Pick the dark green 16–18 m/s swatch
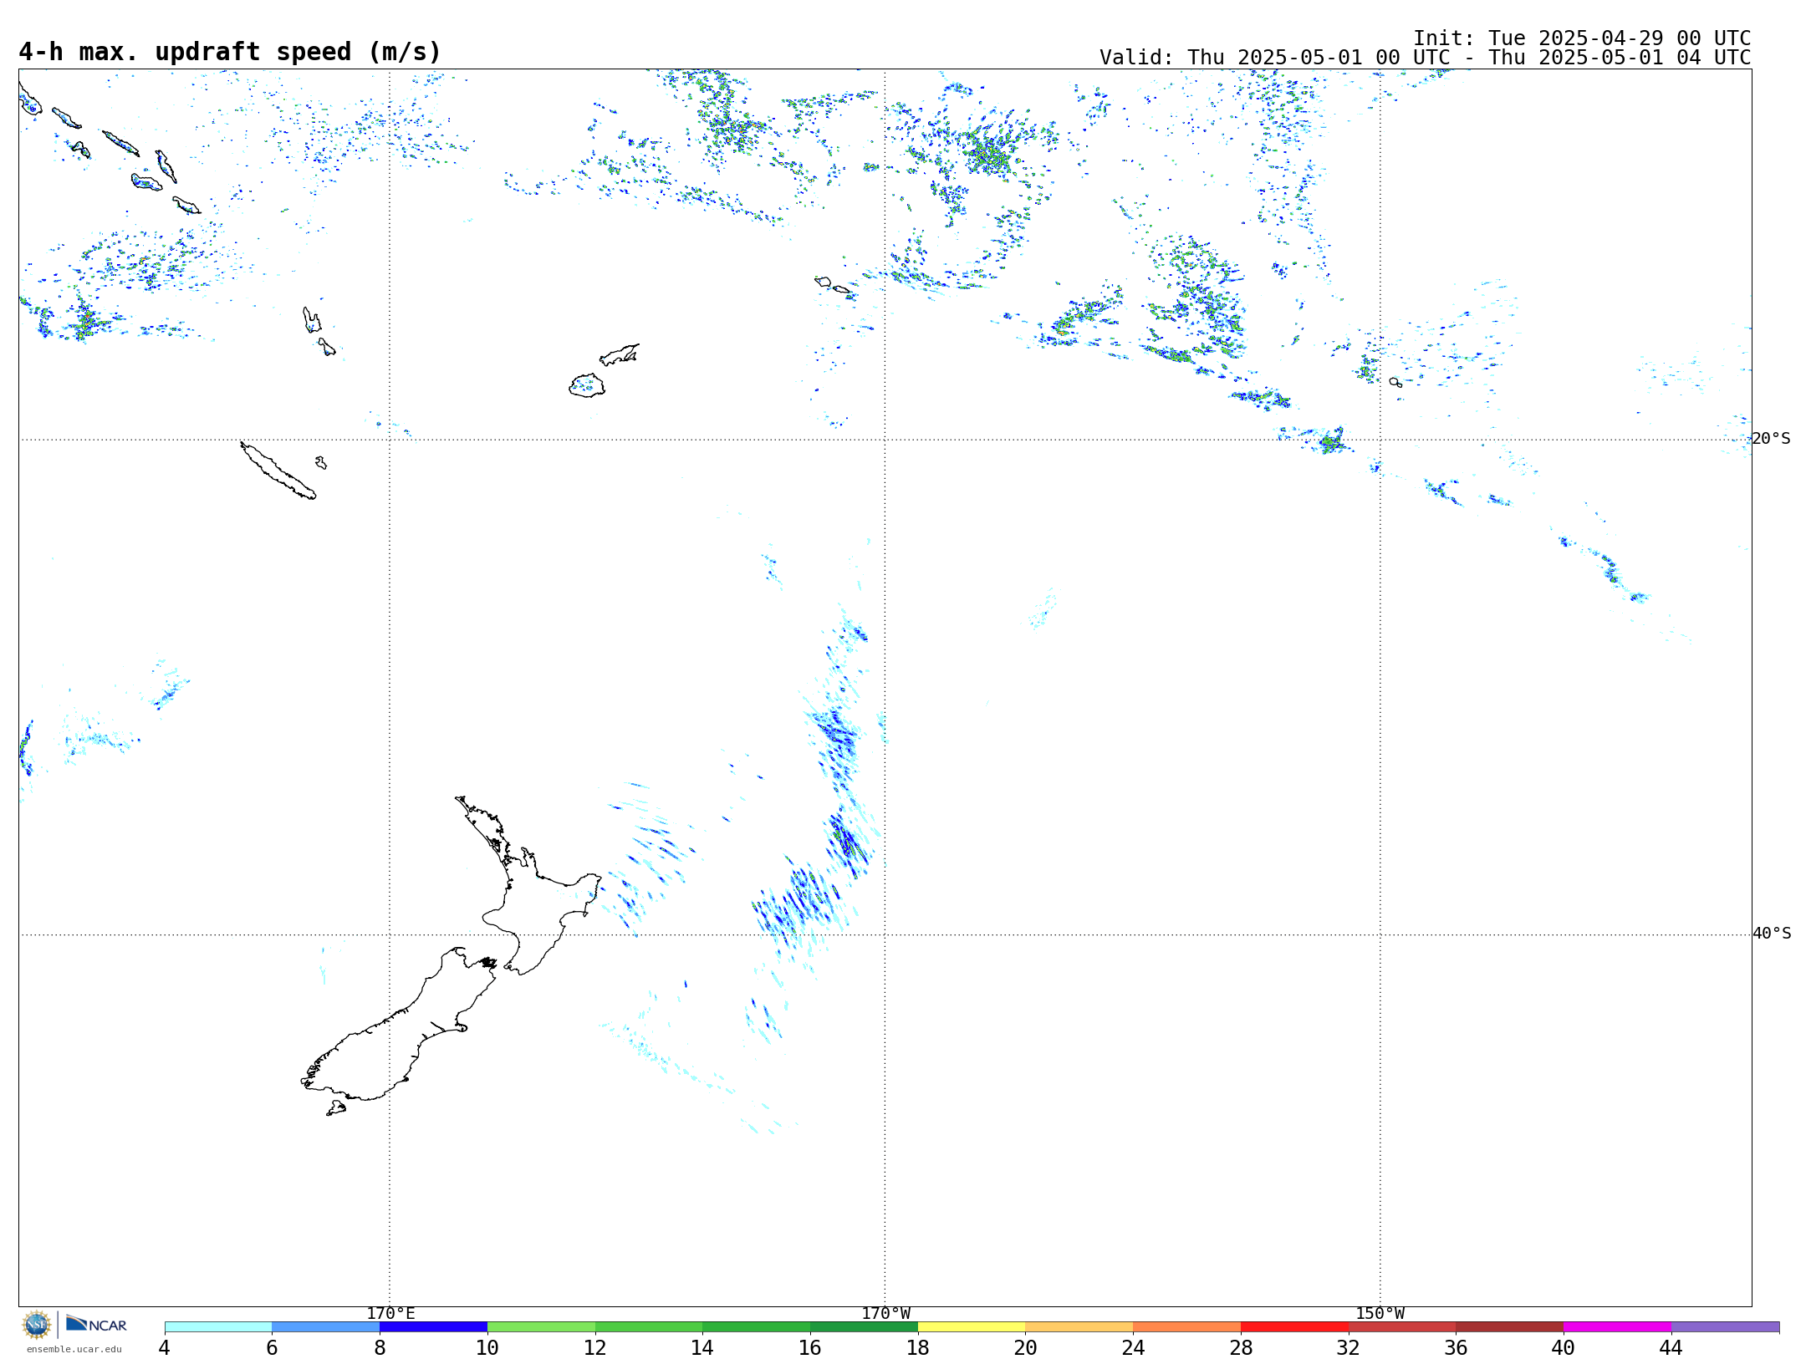1806x1359 pixels. click(x=864, y=1327)
